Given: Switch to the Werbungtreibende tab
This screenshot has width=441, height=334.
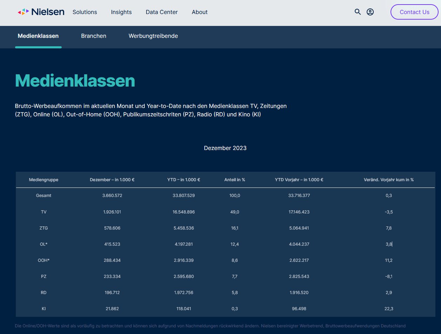Looking at the screenshot, I should click(153, 36).
